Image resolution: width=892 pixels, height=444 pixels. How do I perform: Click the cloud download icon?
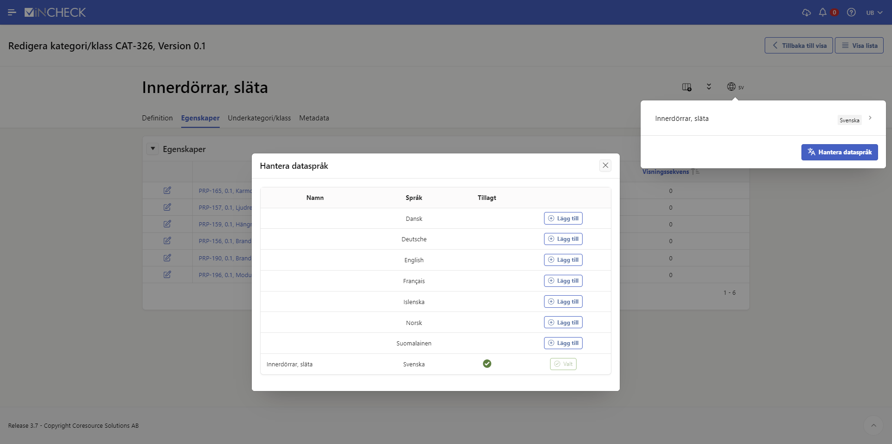tap(807, 13)
